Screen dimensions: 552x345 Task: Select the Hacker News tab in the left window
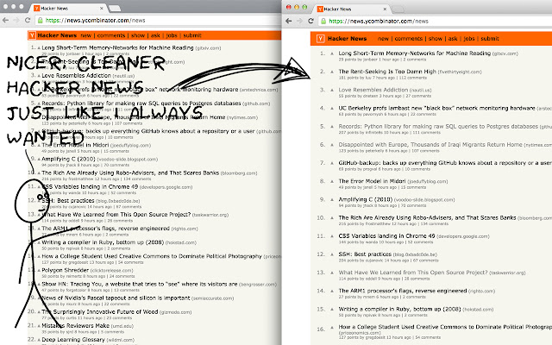69,8
